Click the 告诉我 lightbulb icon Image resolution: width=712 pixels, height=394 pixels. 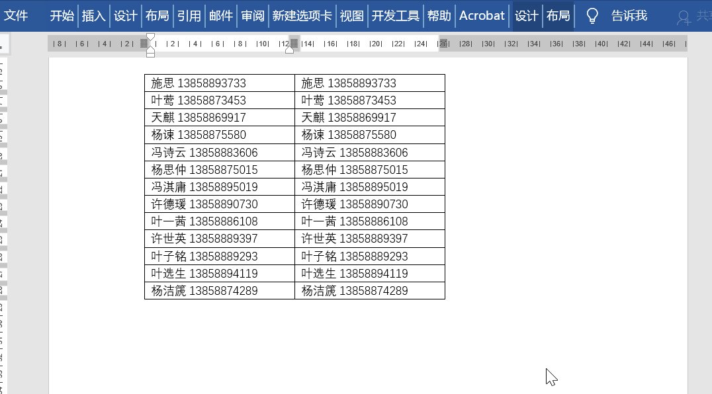591,16
